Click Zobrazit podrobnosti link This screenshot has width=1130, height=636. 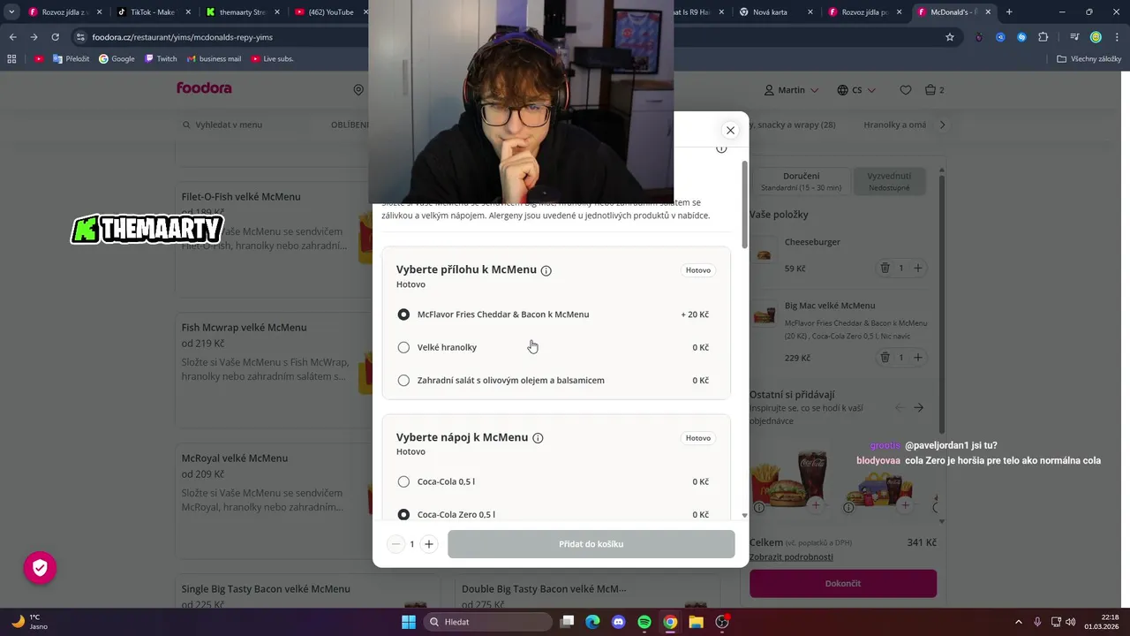coord(791,557)
